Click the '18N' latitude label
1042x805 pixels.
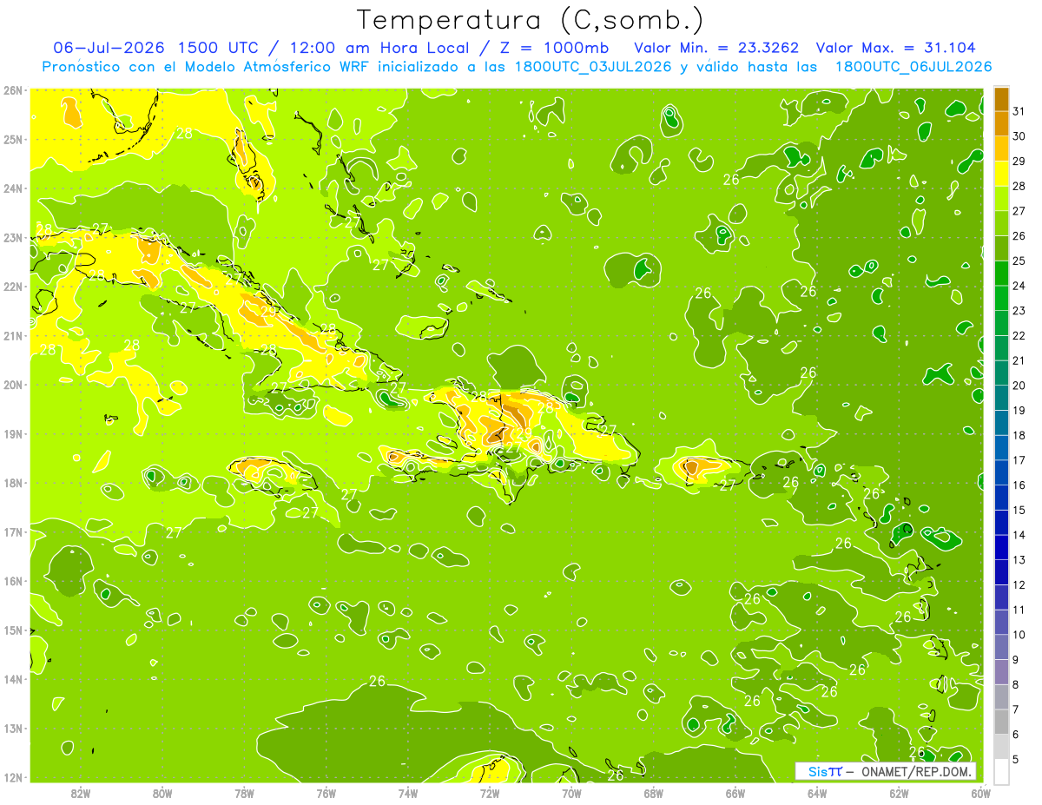click(12, 483)
